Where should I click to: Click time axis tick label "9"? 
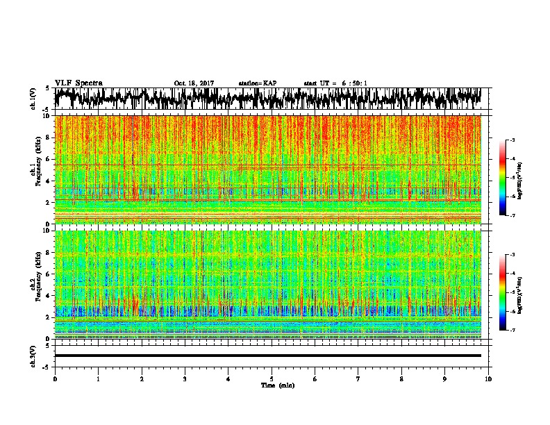tap(444, 379)
